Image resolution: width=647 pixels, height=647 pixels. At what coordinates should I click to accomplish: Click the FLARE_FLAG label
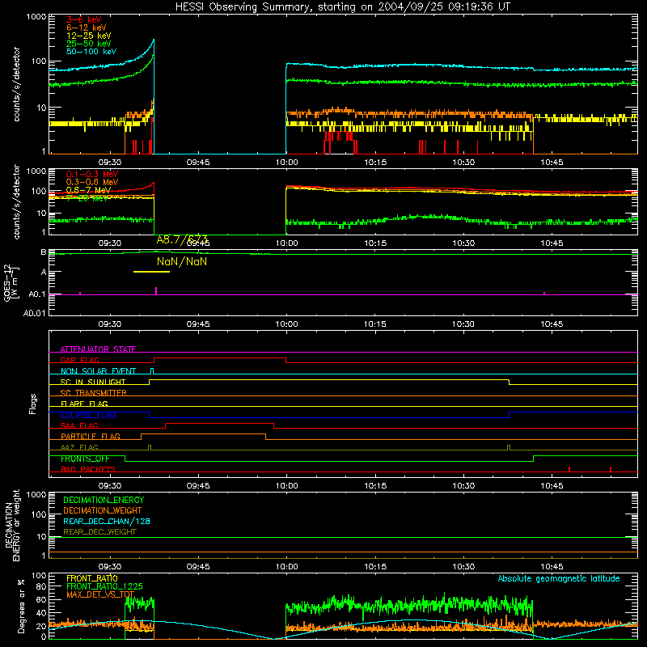click(84, 404)
